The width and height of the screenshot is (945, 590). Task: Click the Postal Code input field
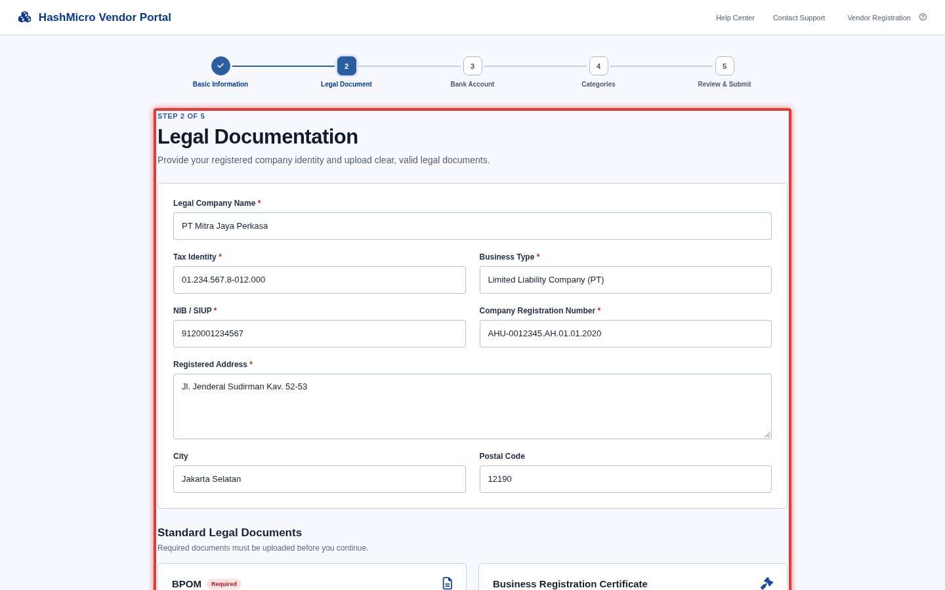tap(625, 479)
